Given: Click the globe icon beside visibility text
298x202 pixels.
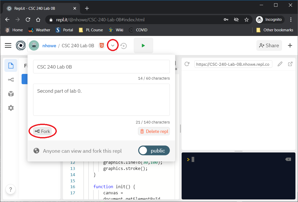Looking at the screenshot, I should pyautogui.click(x=36, y=151).
